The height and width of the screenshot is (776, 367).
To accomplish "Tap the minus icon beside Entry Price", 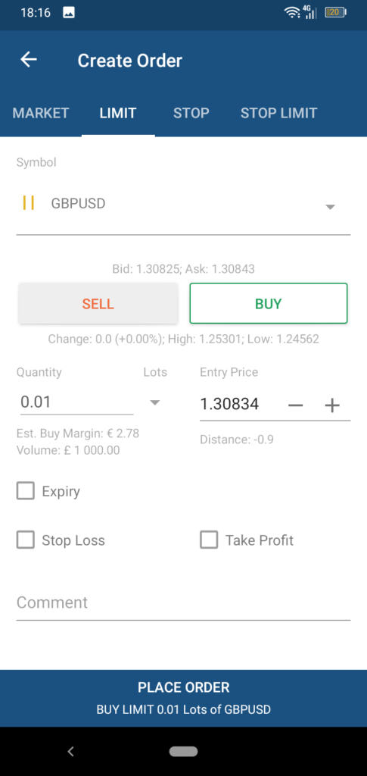I will pyautogui.click(x=295, y=405).
